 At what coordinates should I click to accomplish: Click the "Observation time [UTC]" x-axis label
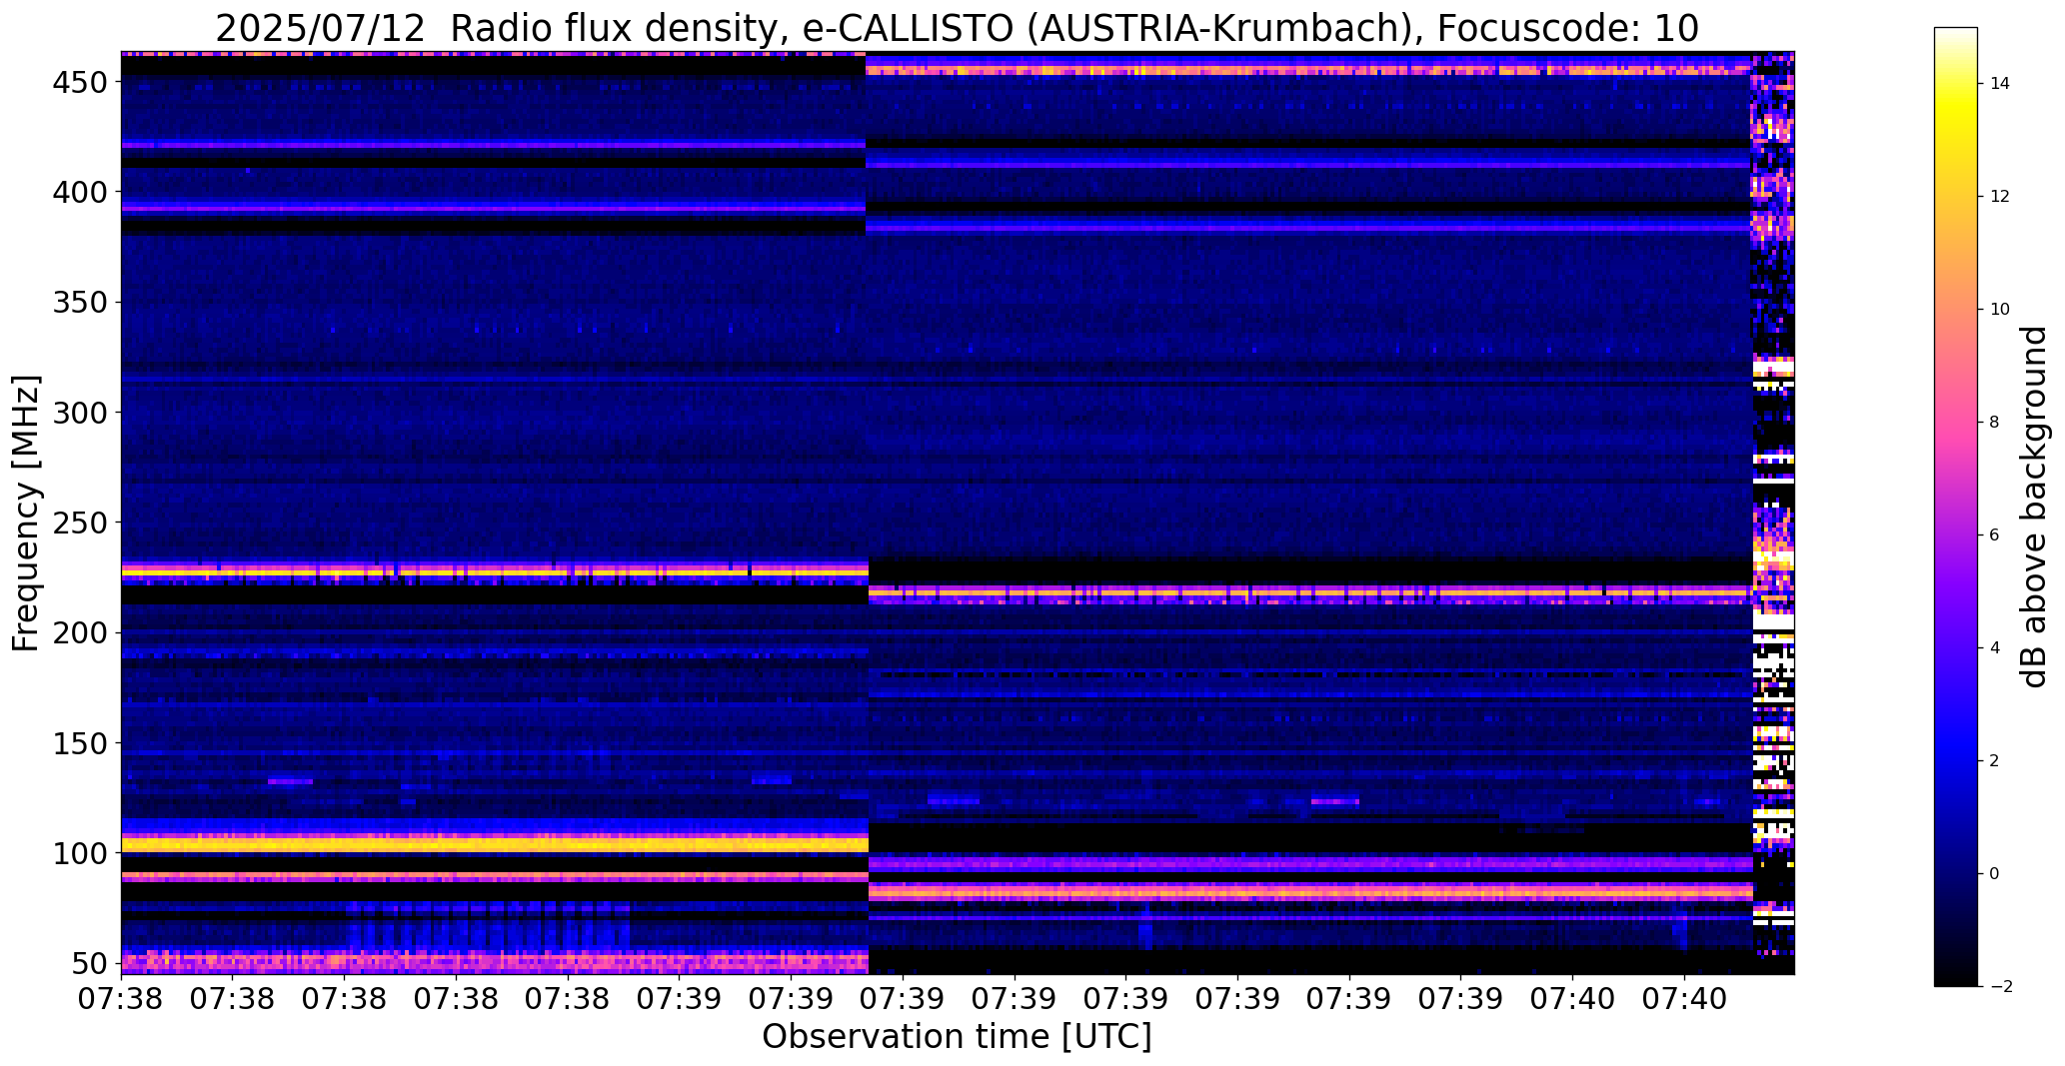pos(957,1036)
